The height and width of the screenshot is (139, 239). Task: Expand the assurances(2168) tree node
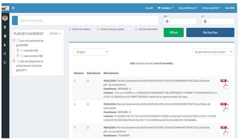click(x=18, y=56)
